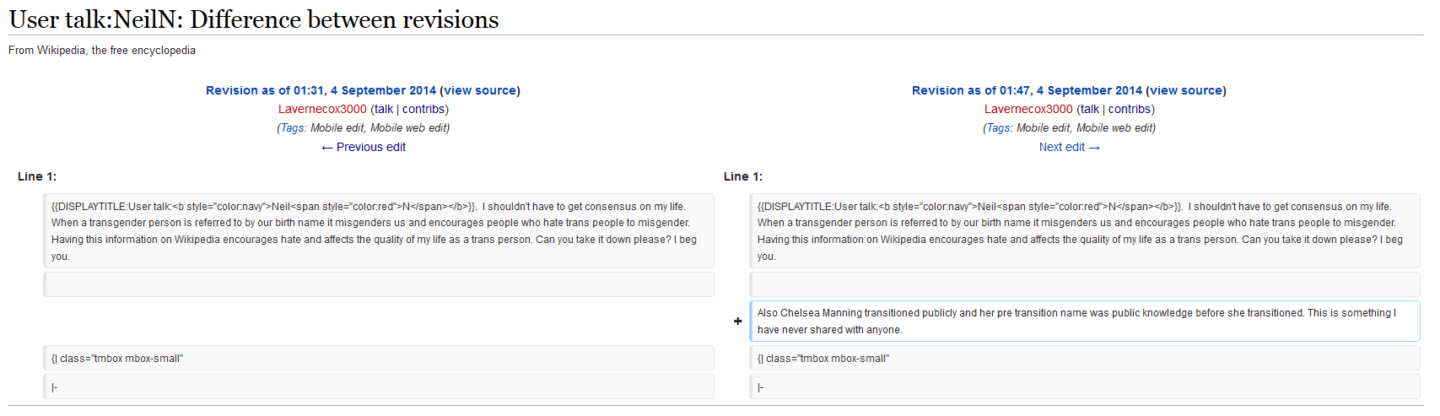Screen dimensions: 1440x416
Task: Click the right-column DISPLAYTITLE paragraph text
Action: pyautogui.click(x=1085, y=231)
